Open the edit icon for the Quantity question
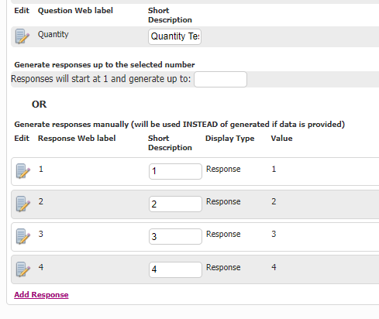This screenshot has height=319, width=379. (x=22, y=36)
